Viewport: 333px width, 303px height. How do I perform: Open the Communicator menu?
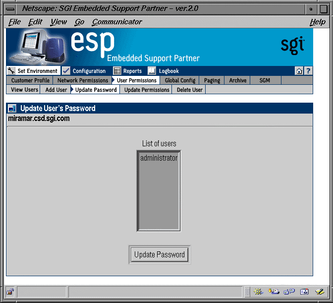[x=117, y=22]
